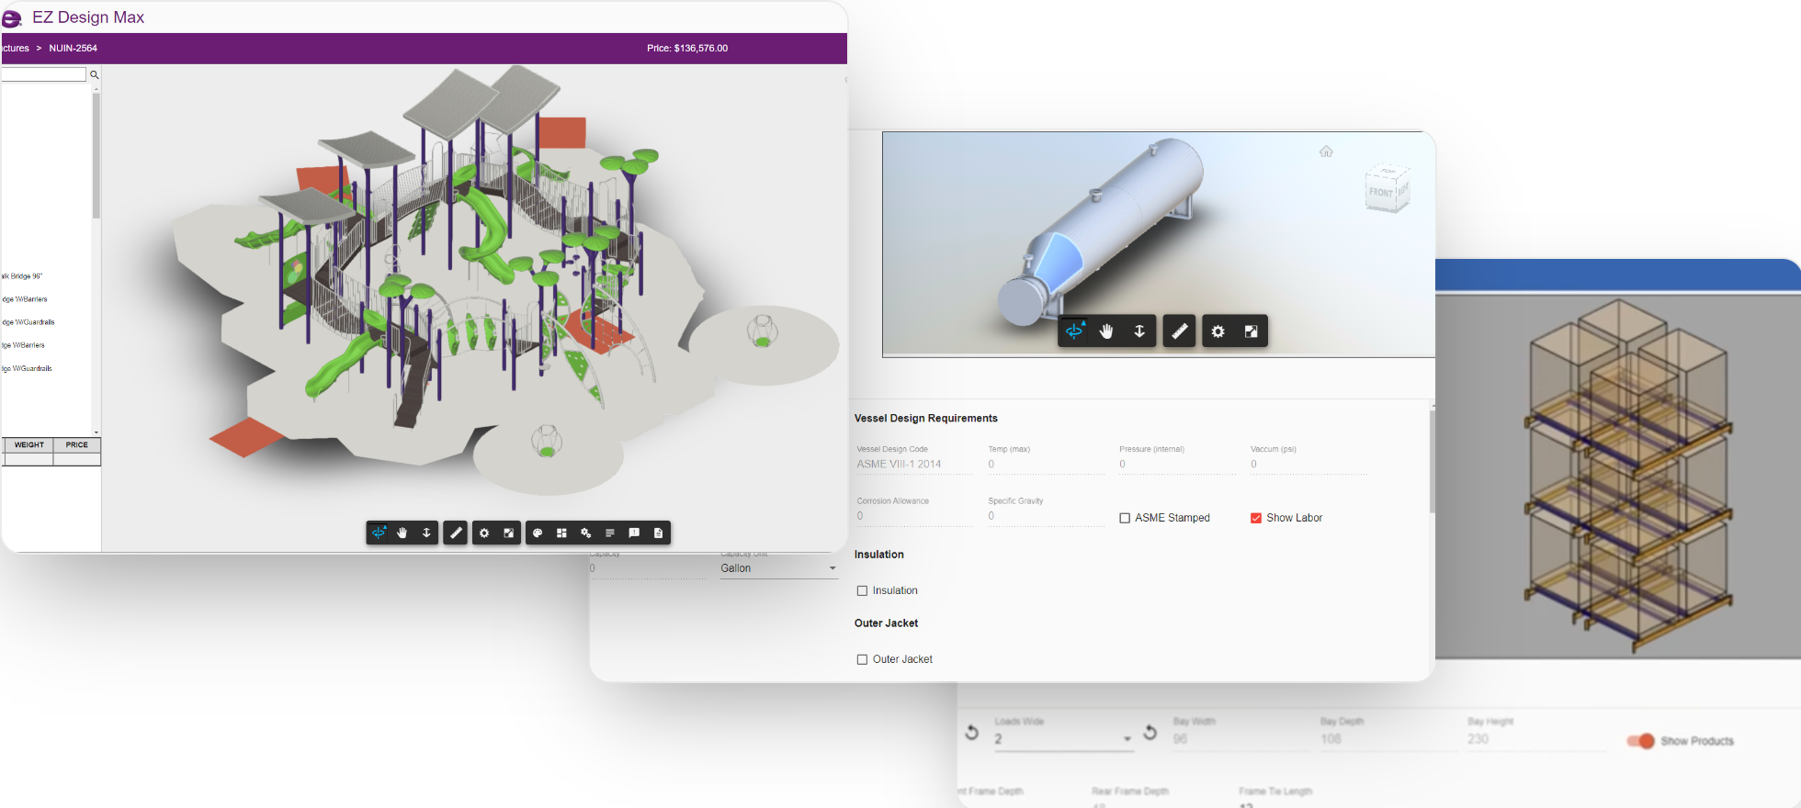Viewport: 1801px width, 808px height.
Task: Open document page icon in playground toolbar
Action: [x=658, y=533]
